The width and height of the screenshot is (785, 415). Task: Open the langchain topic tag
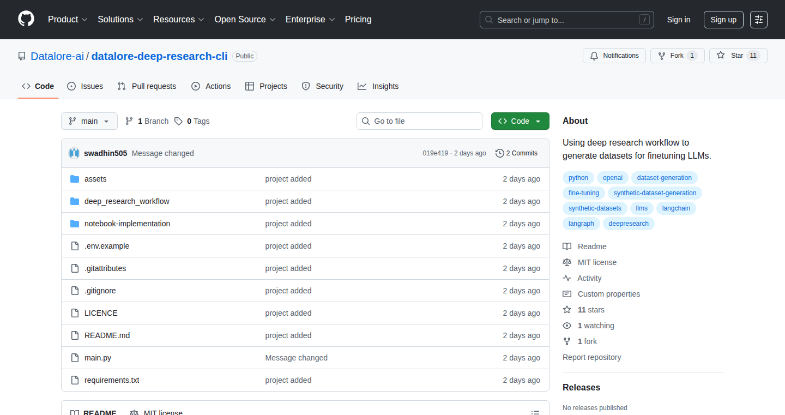677,208
